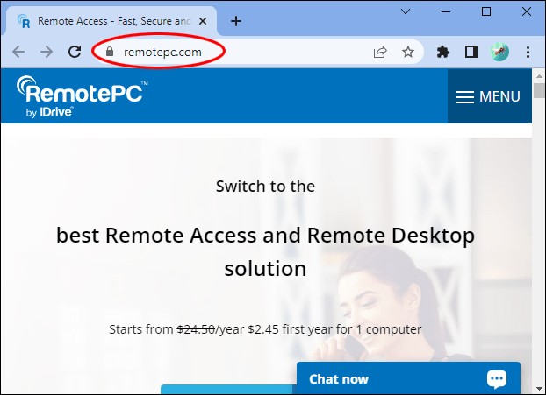Close the Remote Access tab

click(x=205, y=21)
